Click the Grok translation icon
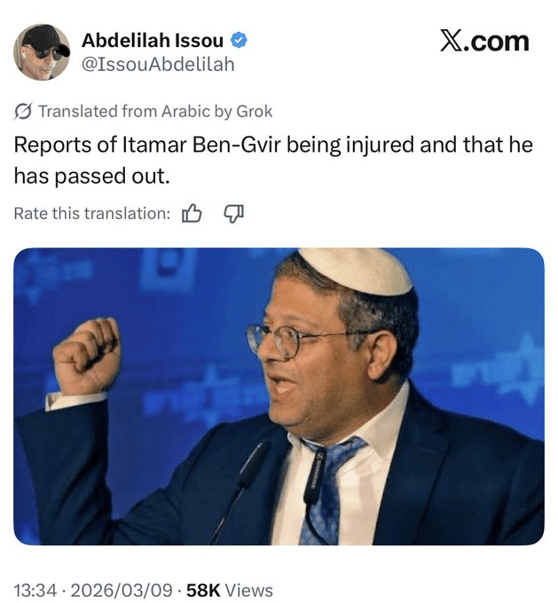The height and width of the screenshot is (603, 558). point(23,112)
